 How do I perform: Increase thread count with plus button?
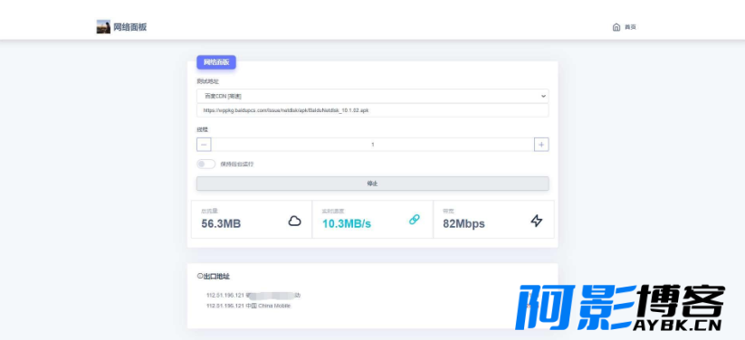point(541,145)
